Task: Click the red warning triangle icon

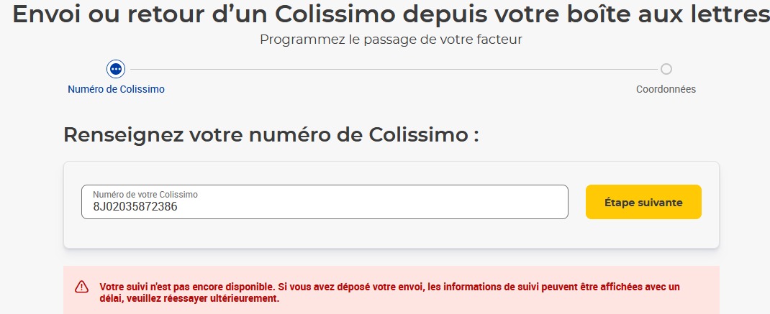Action: 81,287
